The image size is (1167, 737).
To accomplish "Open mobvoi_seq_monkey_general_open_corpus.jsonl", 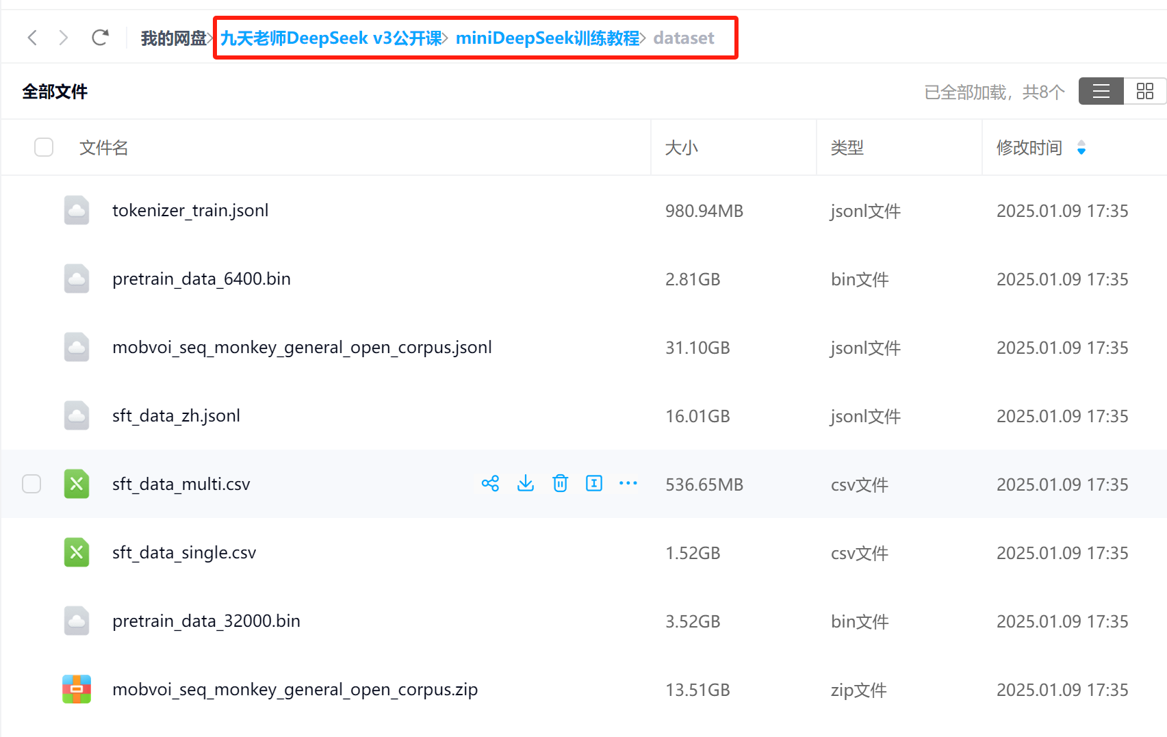I will [302, 347].
